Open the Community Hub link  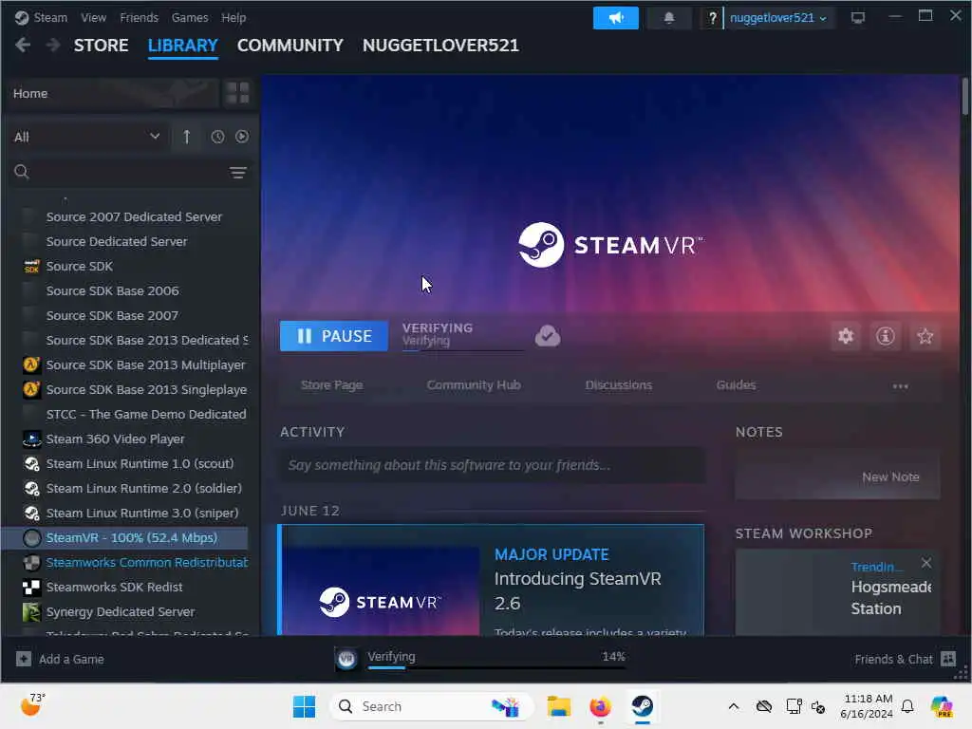coord(474,385)
